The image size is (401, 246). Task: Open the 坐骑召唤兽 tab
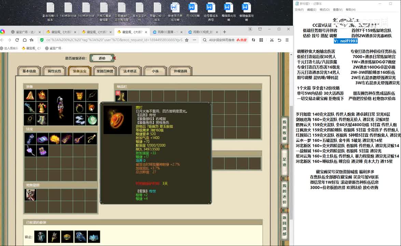pyautogui.click(x=105, y=71)
